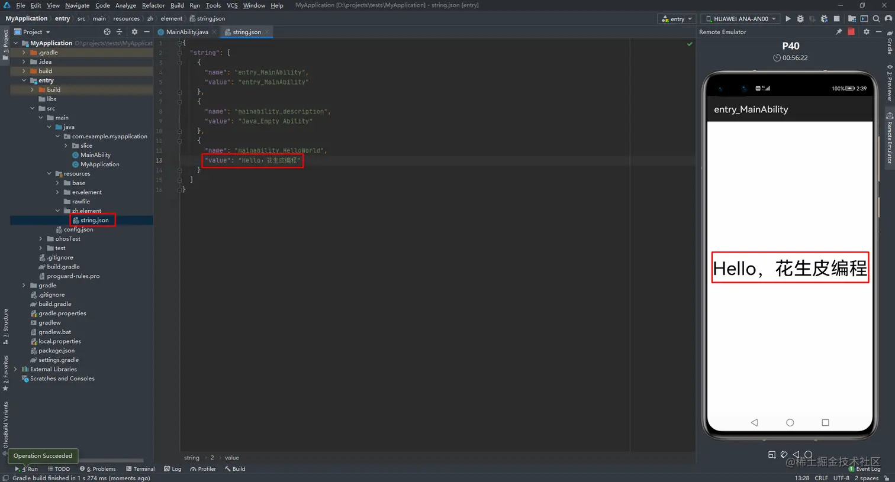The height and width of the screenshot is (482, 895).
Task: Hide the Remote Emulator panel with the dash icon
Action: 878,32
